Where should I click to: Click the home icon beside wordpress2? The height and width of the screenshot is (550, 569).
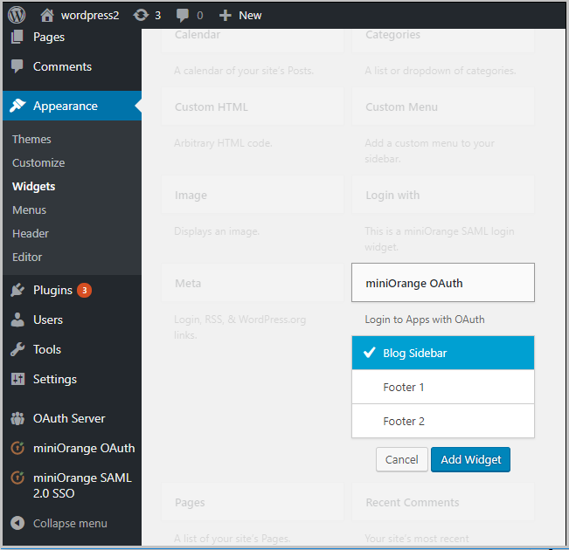(x=47, y=15)
